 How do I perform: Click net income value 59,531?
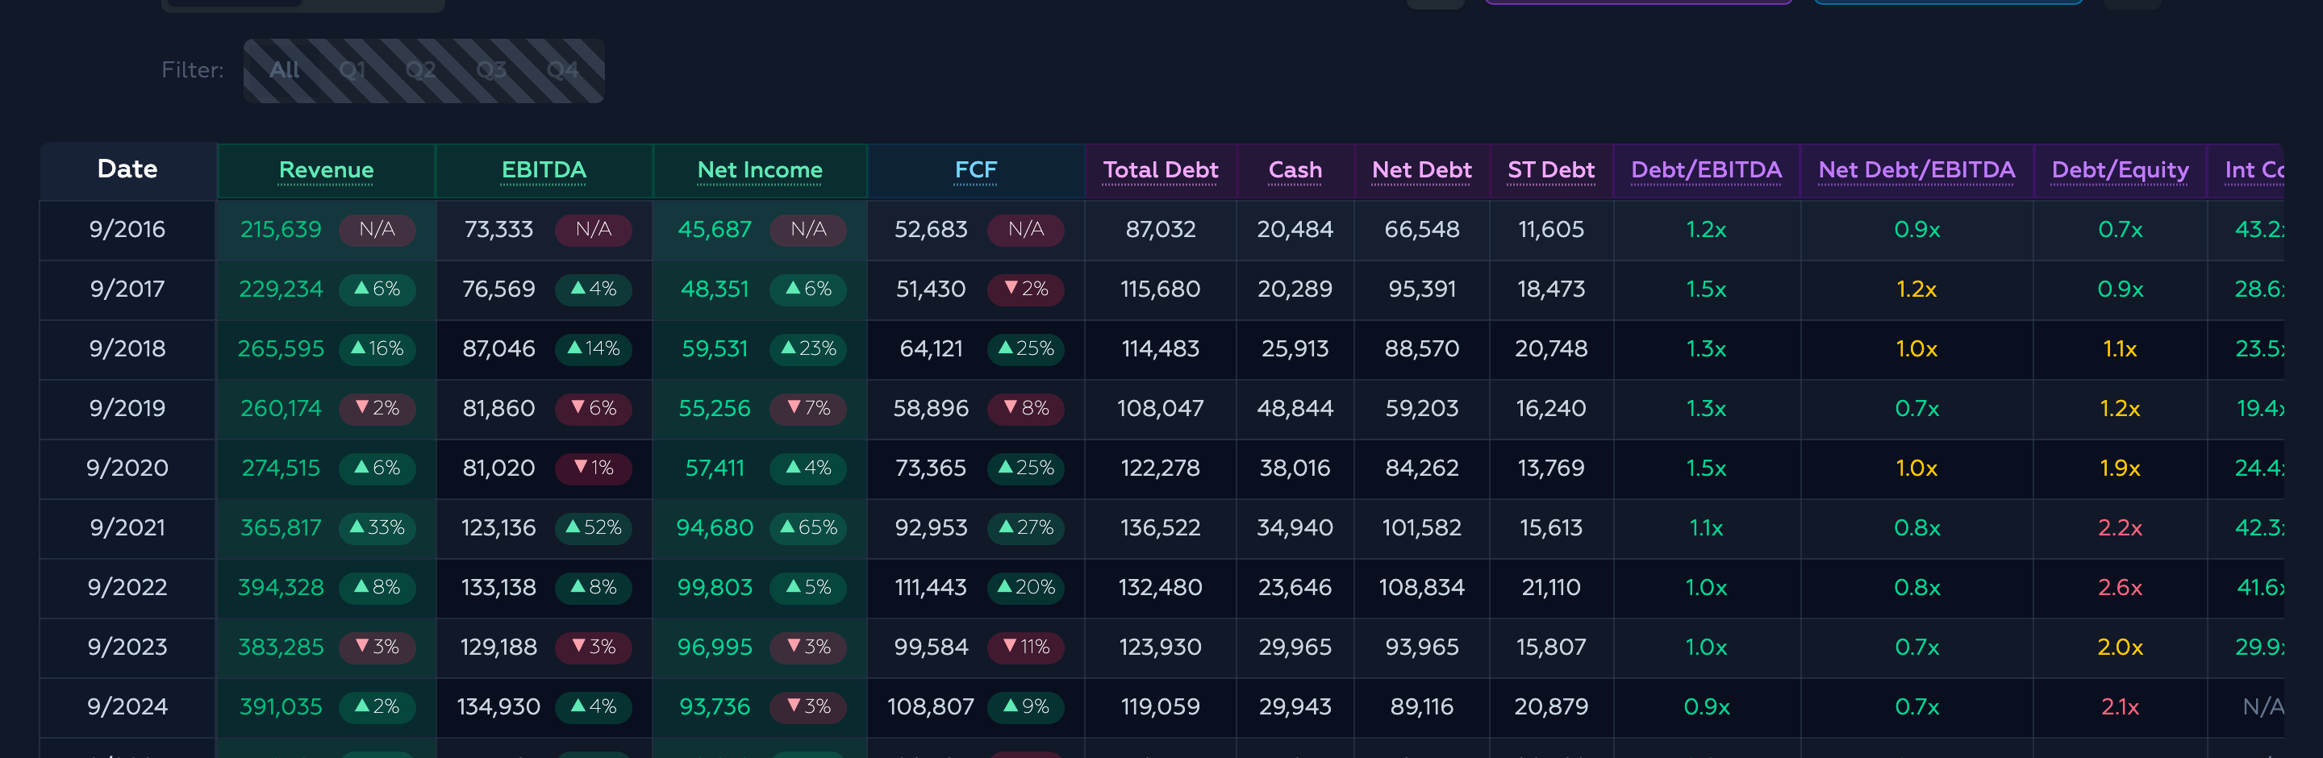pos(714,349)
